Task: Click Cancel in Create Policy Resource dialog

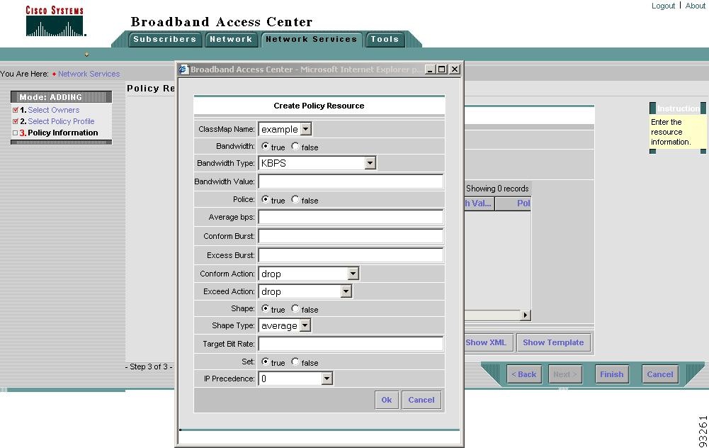Action: [421, 400]
